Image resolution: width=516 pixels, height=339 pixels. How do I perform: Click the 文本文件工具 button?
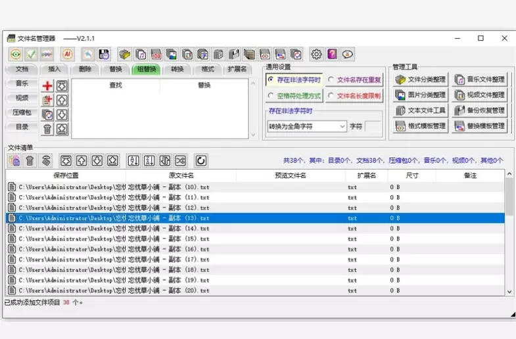coord(420,110)
